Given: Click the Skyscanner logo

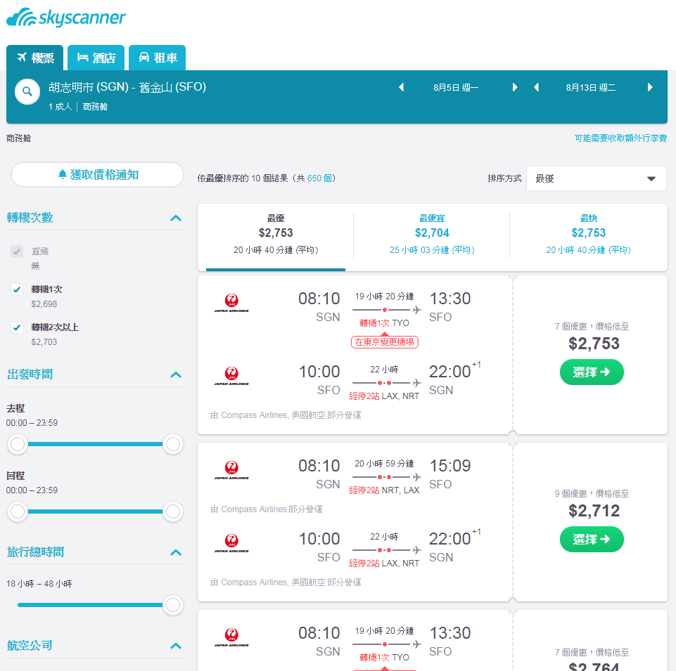Looking at the screenshot, I should point(66,18).
